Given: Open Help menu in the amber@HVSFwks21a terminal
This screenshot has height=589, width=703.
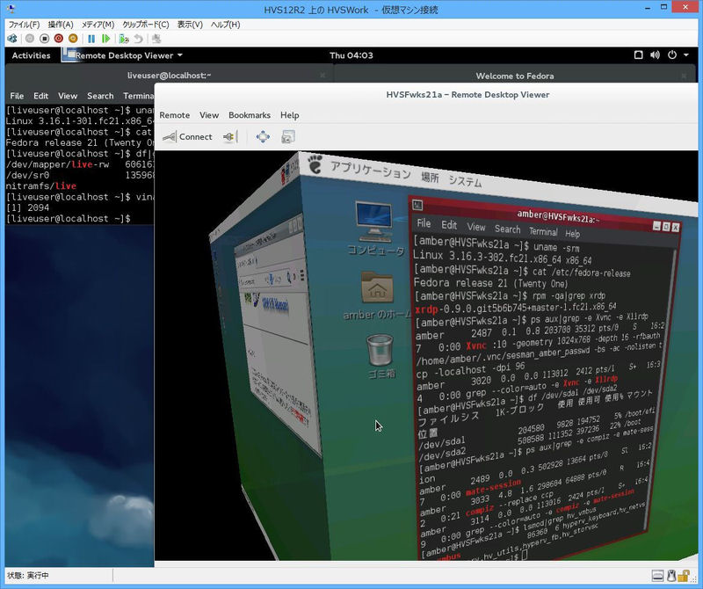Looking at the screenshot, I should (x=573, y=233).
